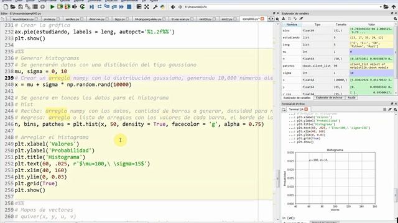This screenshot has height=223, width=398.
Task: Close the ejemp000.py tab
Action: pyautogui.click(x=262, y=19)
